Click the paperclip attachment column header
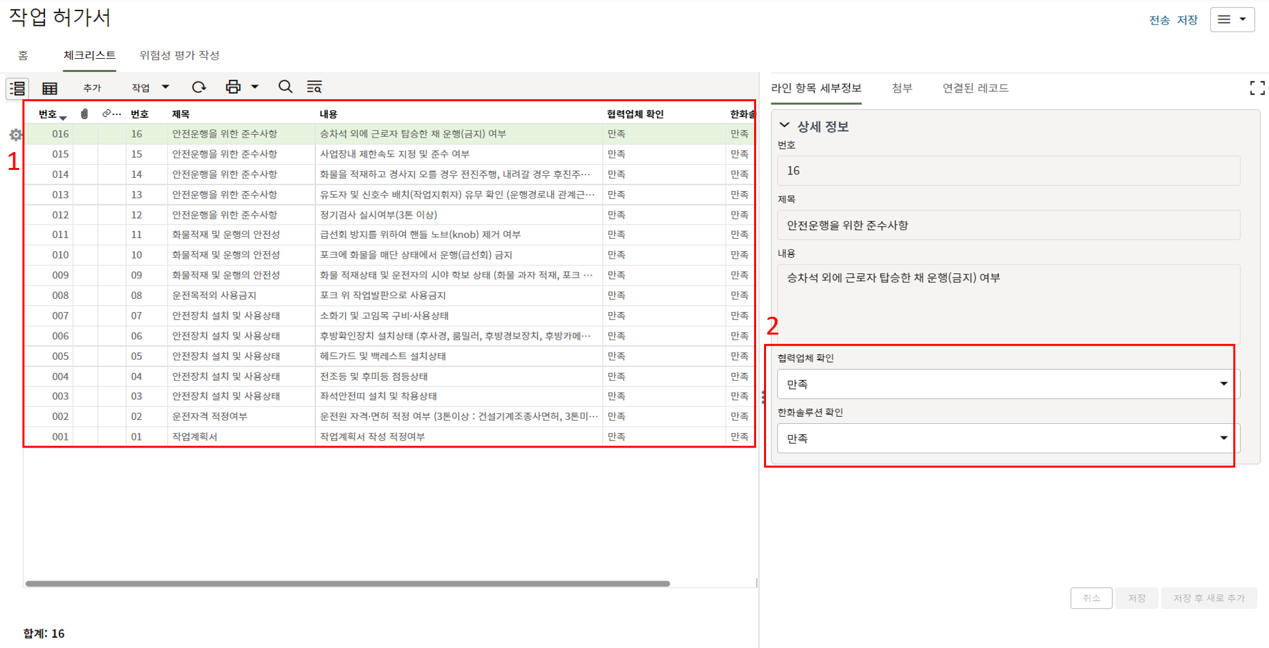1269x648 pixels. tap(85, 114)
